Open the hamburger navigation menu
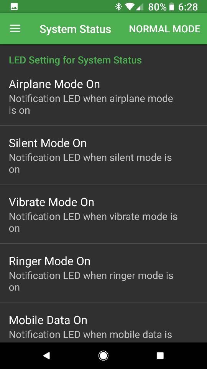 pos(15,29)
